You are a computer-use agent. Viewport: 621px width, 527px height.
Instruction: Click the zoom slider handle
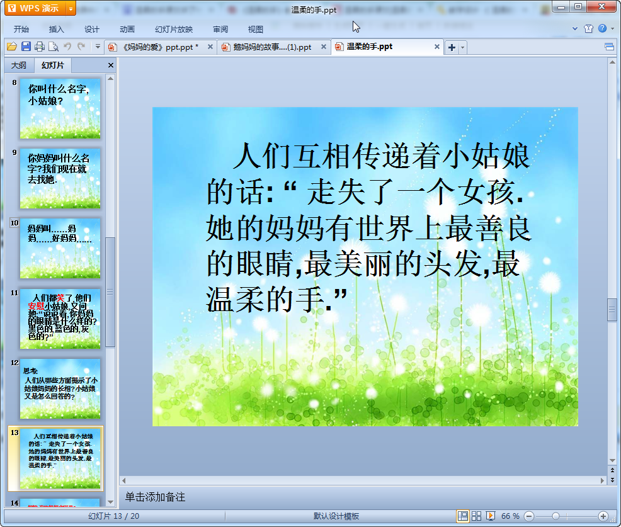555,516
